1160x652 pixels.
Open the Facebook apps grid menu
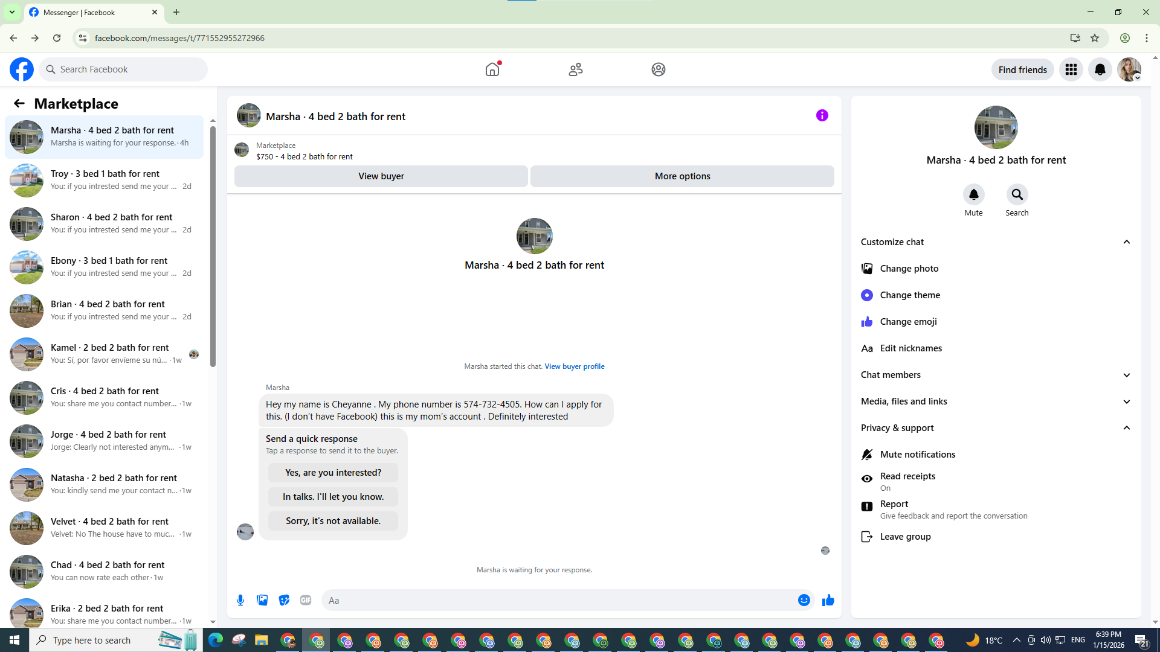coord(1071,69)
